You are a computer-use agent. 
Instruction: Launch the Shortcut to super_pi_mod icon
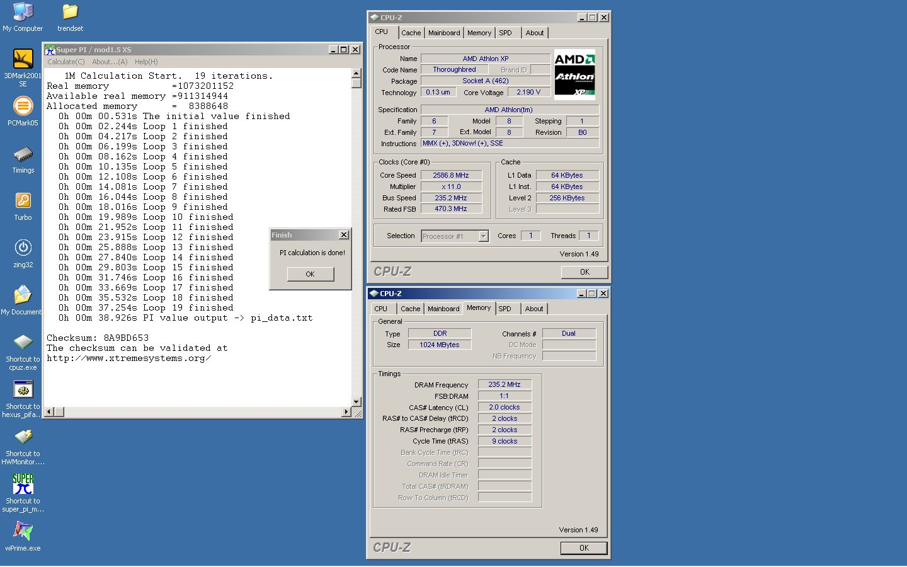23,484
